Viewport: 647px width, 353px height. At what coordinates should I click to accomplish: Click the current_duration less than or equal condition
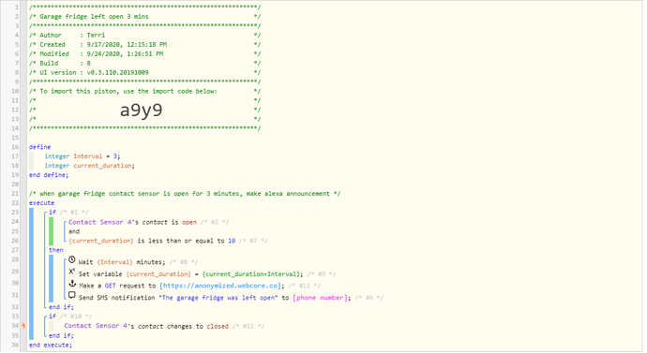(x=152, y=241)
